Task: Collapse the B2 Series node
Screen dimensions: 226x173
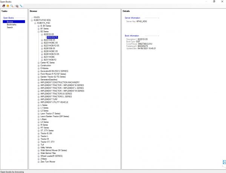Action: click(38, 32)
